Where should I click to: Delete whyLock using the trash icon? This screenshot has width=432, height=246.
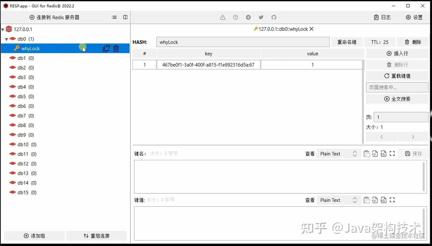[116, 48]
